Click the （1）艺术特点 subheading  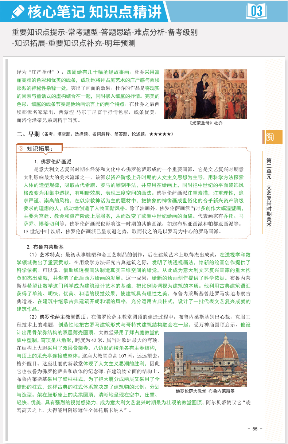click(44, 254)
